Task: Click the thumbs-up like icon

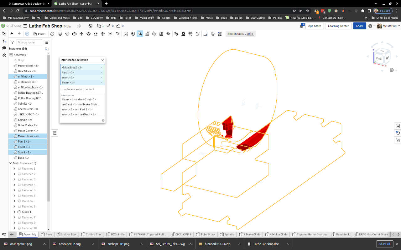Action: (118, 26)
